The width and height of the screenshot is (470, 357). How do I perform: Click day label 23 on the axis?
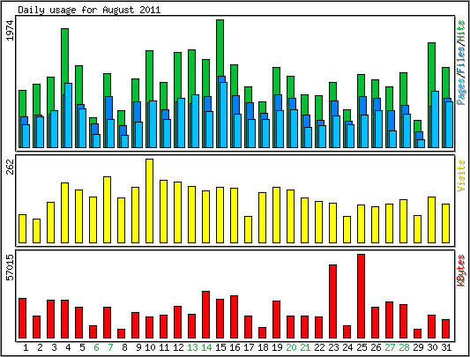333,347
